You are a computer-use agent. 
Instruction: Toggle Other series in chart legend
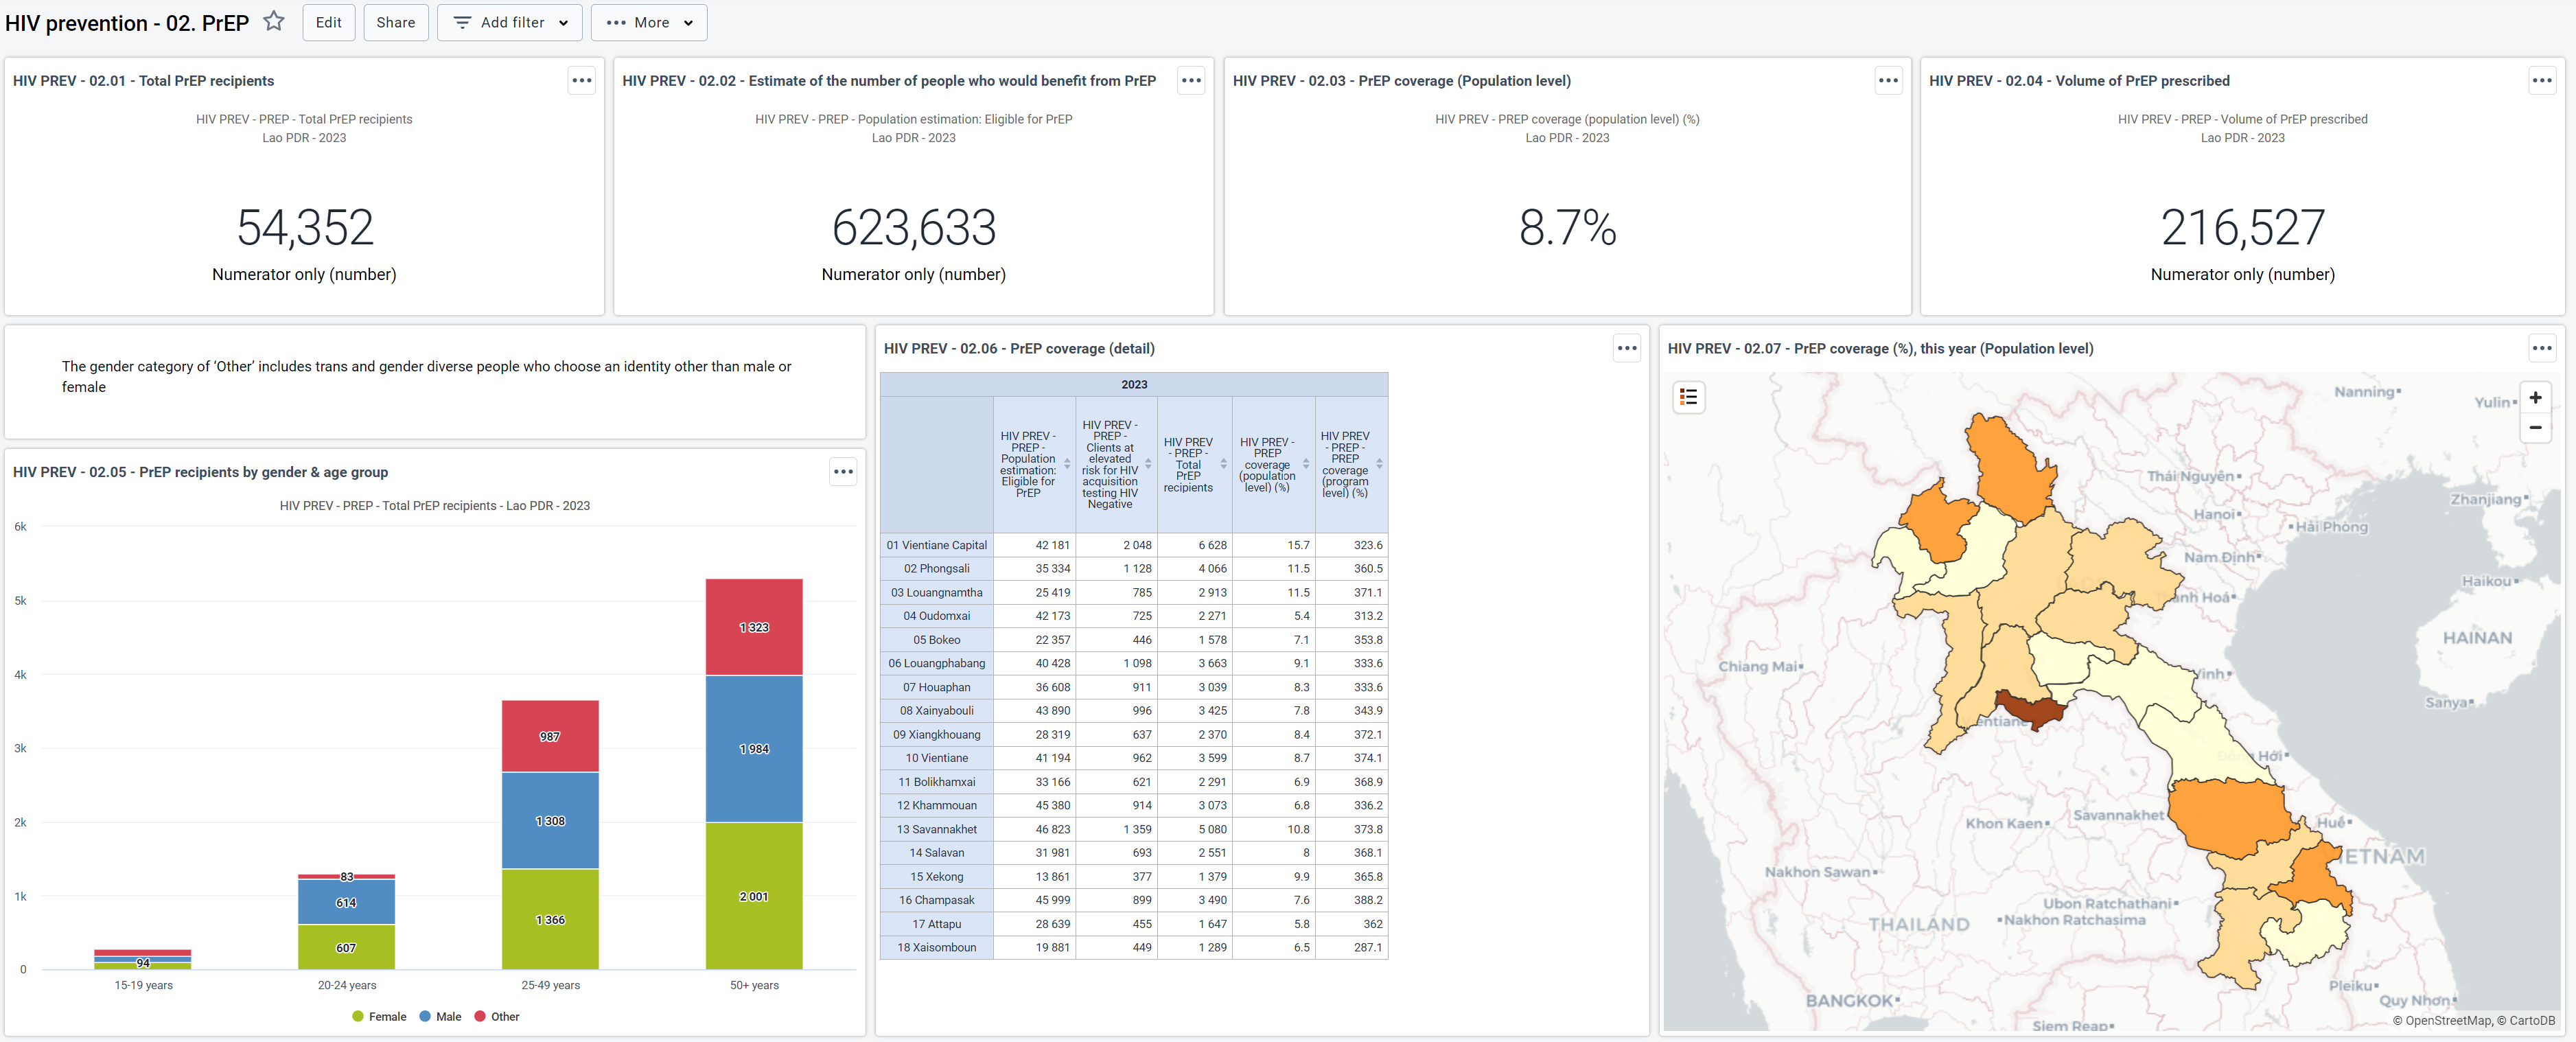496,1016
